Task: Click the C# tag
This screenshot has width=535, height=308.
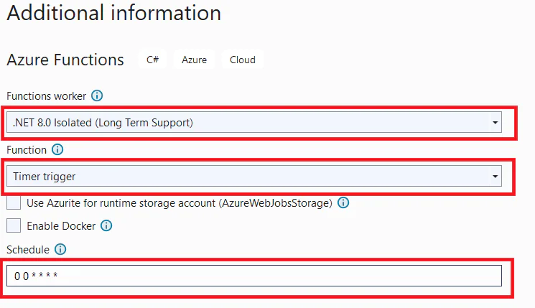Action: coord(152,60)
